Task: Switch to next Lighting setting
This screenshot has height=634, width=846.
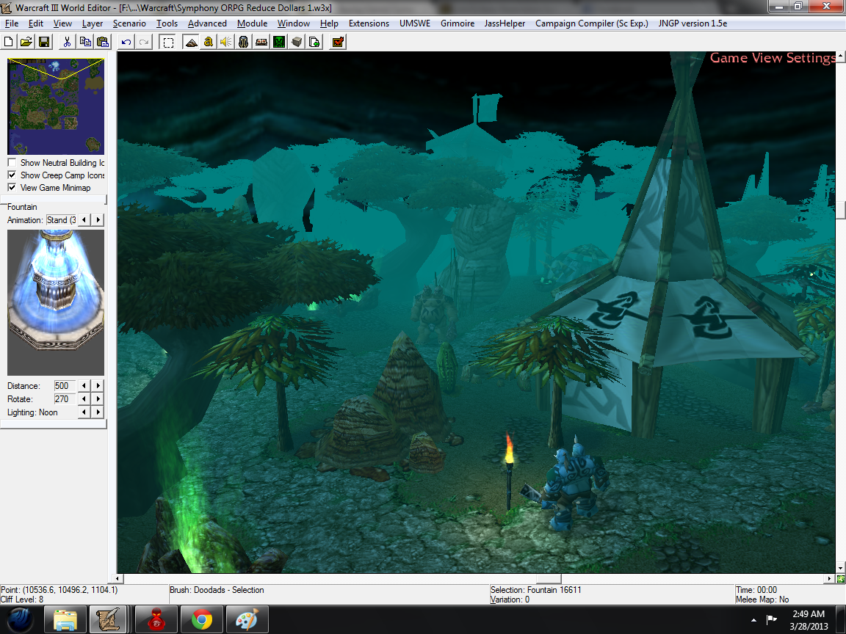Action: click(x=98, y=412)
